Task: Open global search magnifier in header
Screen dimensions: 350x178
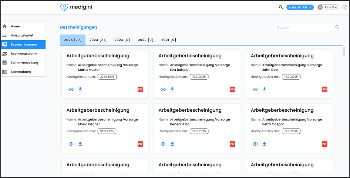Action: [x=281, y=7]
